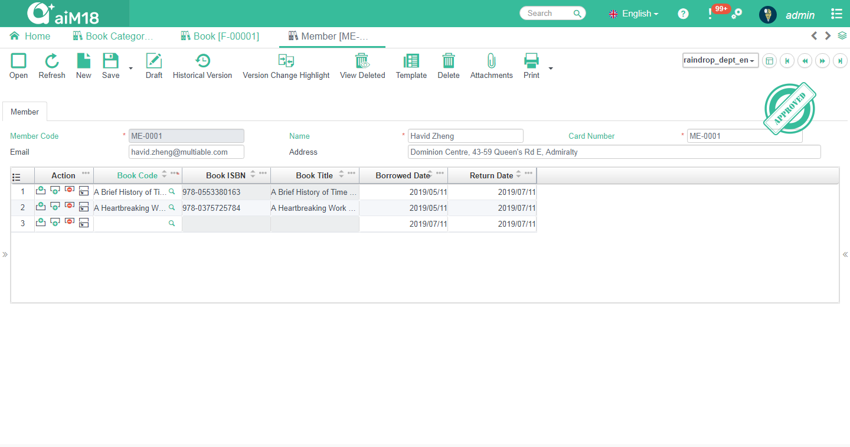Image resolution: width=850 pixels, height=447 pixels.
Task: Delete row 1 in the table
Action: 70,191
